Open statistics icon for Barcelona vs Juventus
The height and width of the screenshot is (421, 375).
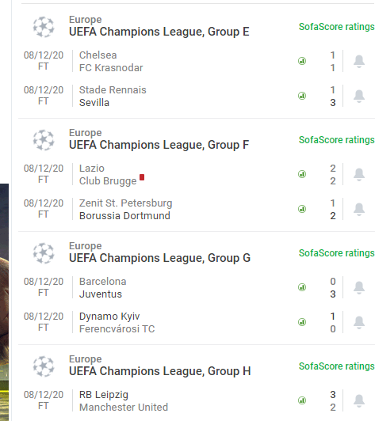coord(302,287)
